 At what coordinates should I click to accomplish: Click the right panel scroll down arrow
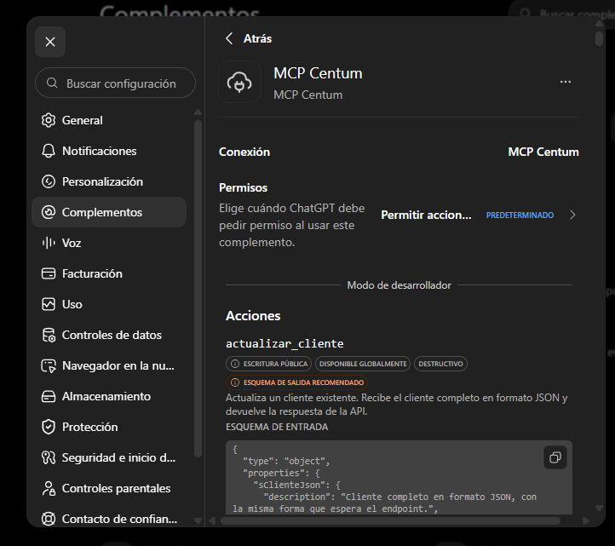coord(599,508)
